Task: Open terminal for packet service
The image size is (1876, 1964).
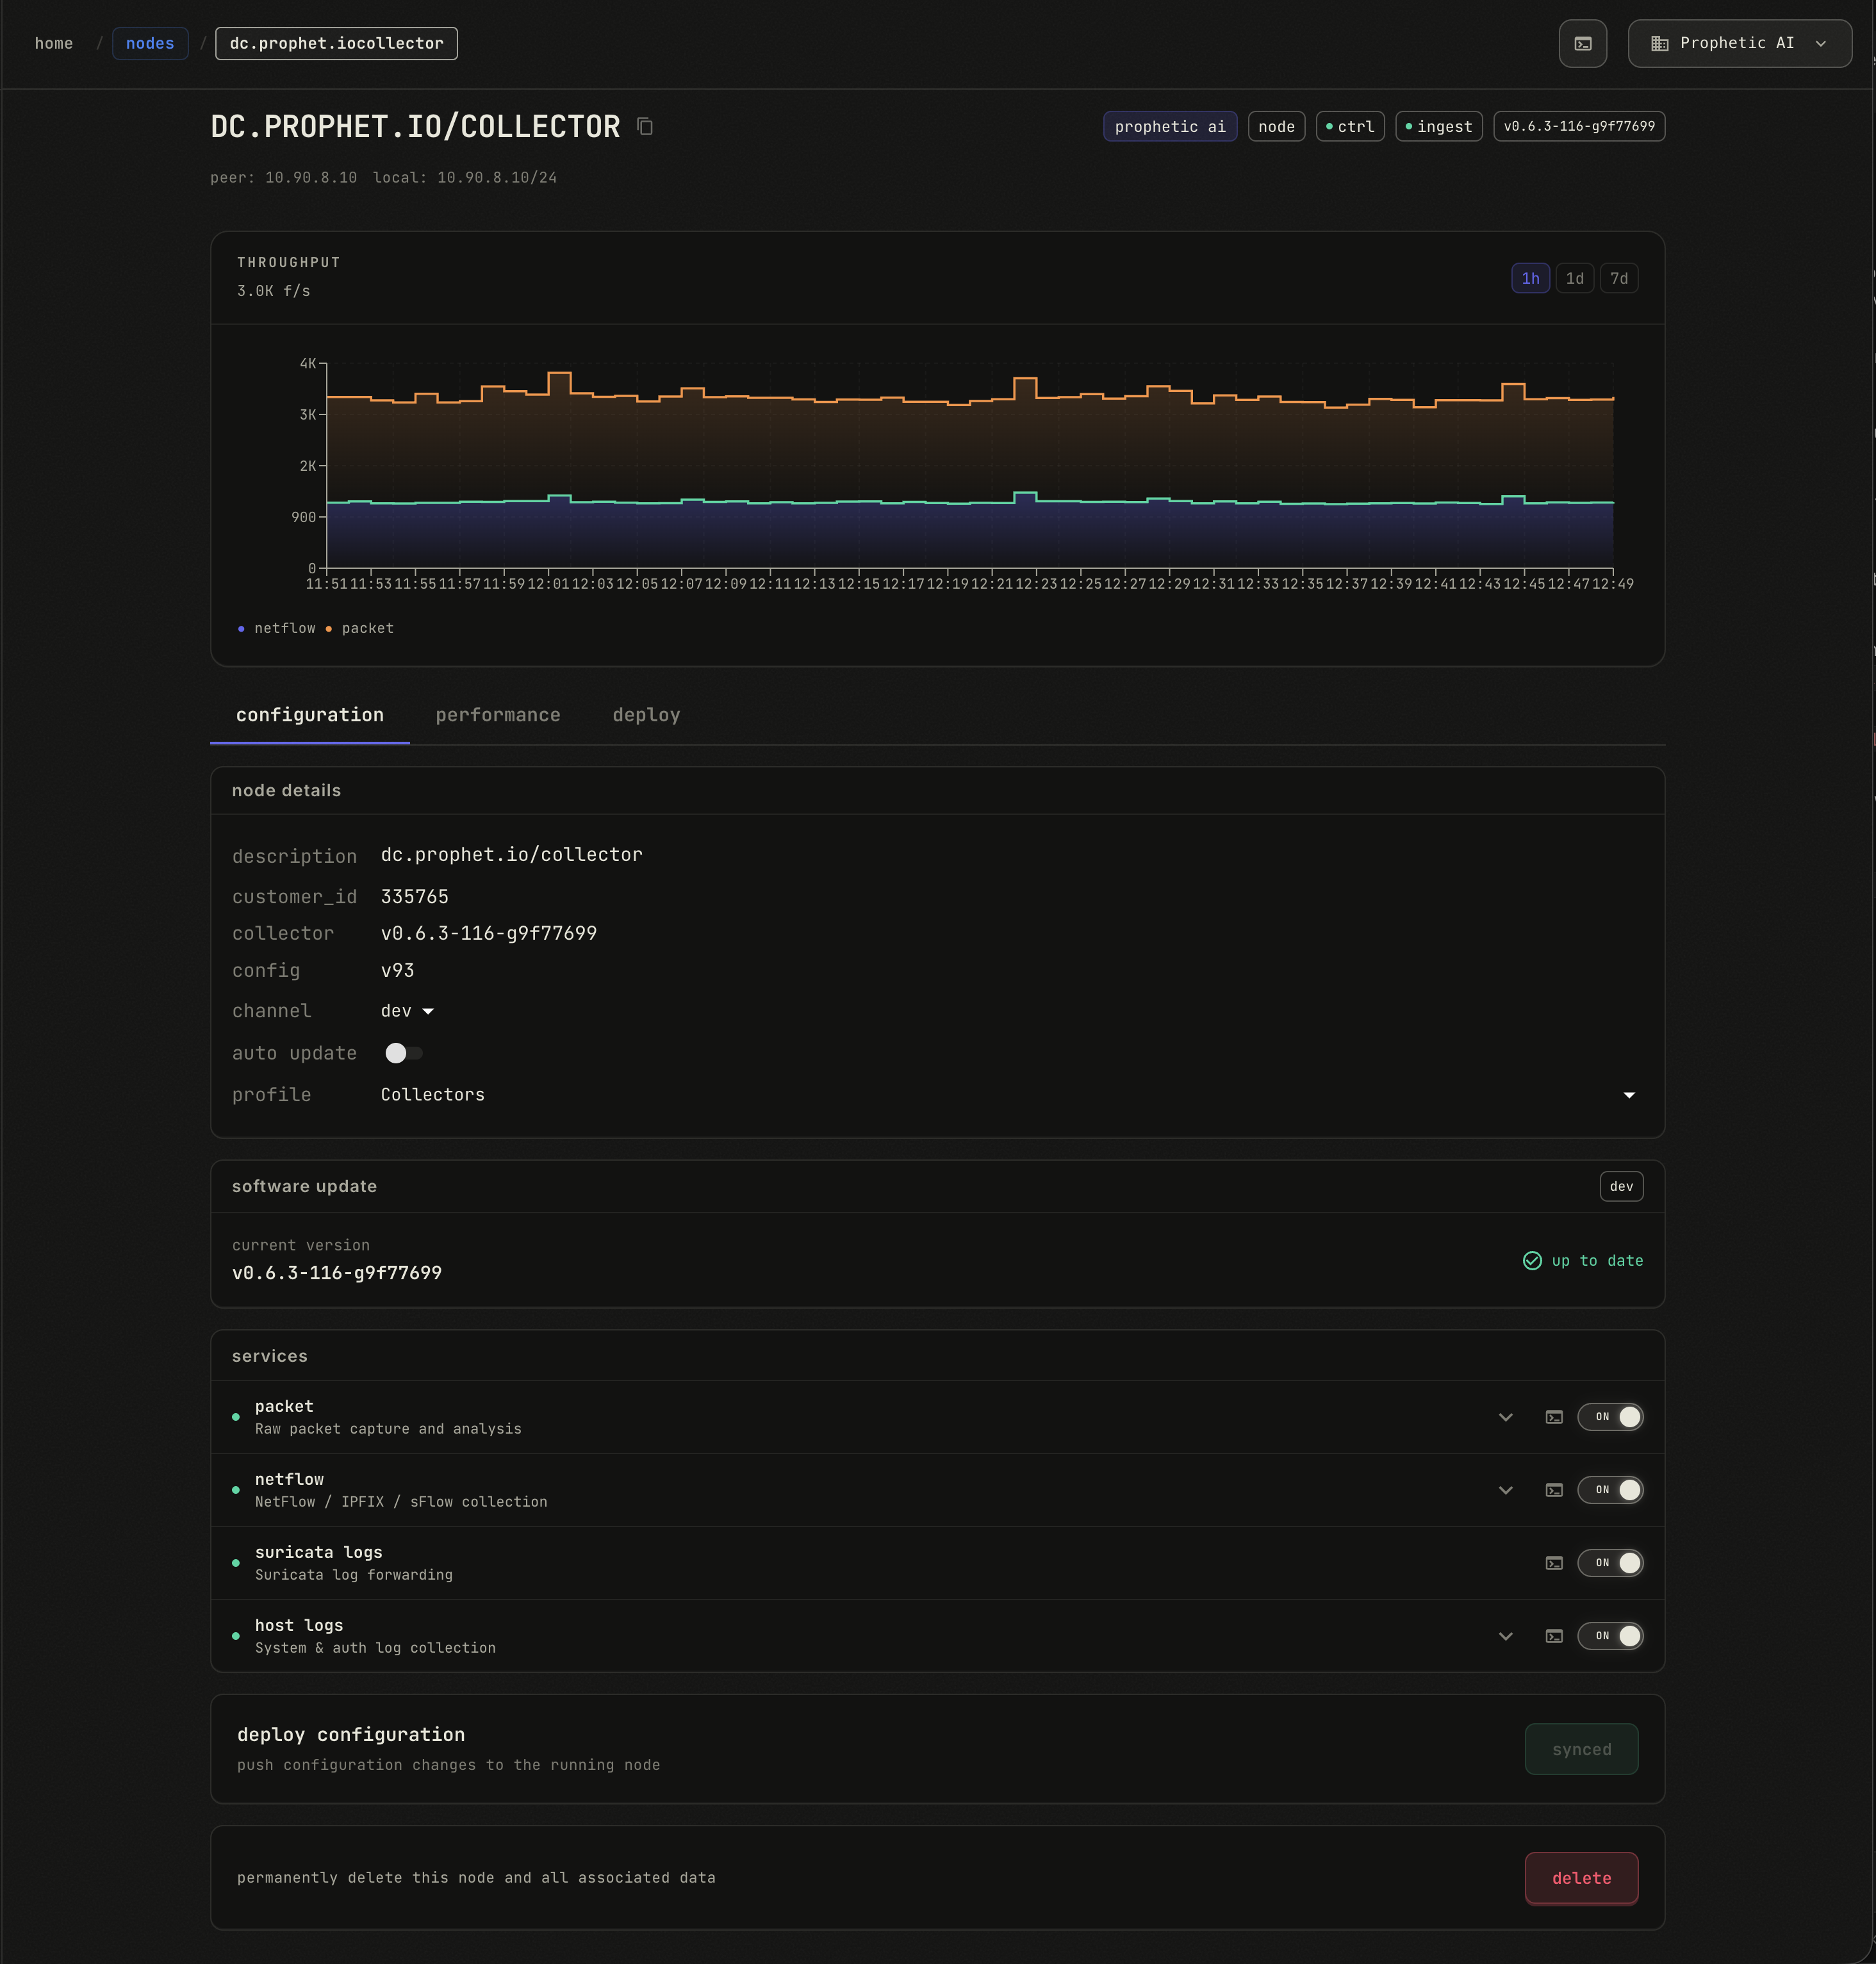Action: coord(1553,1417)
